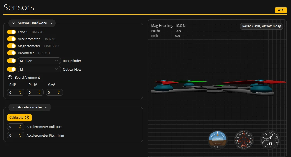The width and height of the screenshot is (291, 157).
Task: Click the variometer instrument gauge
Action: point(270,139)
